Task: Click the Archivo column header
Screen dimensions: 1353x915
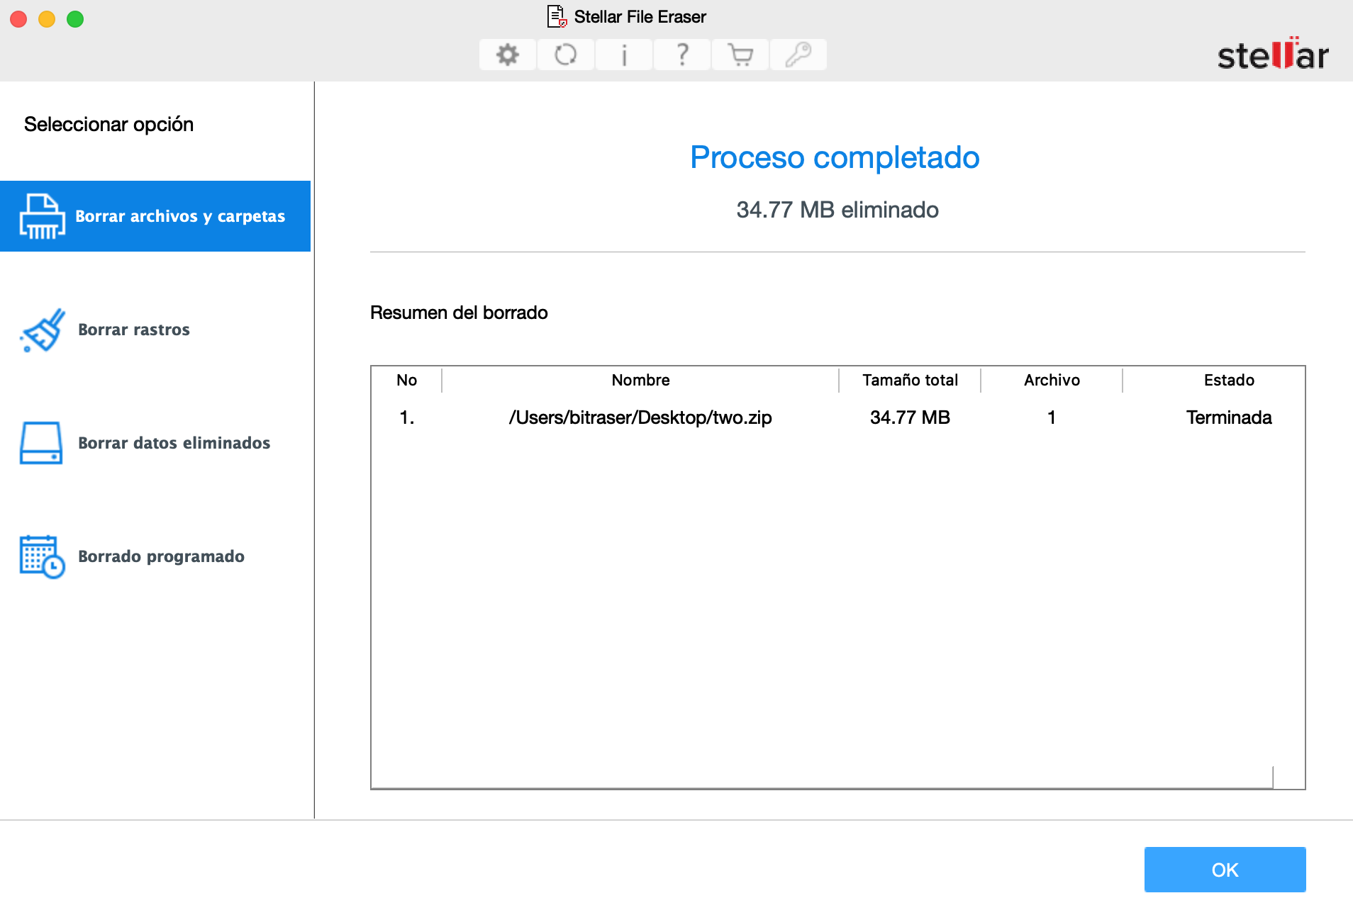Action: coord(1052,380)
